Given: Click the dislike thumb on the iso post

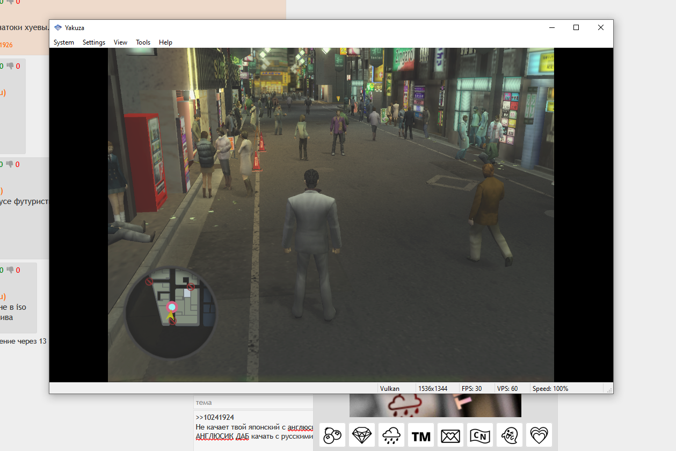Looking at the screenshot, I should pyautogui.click(x=10, y=270).
